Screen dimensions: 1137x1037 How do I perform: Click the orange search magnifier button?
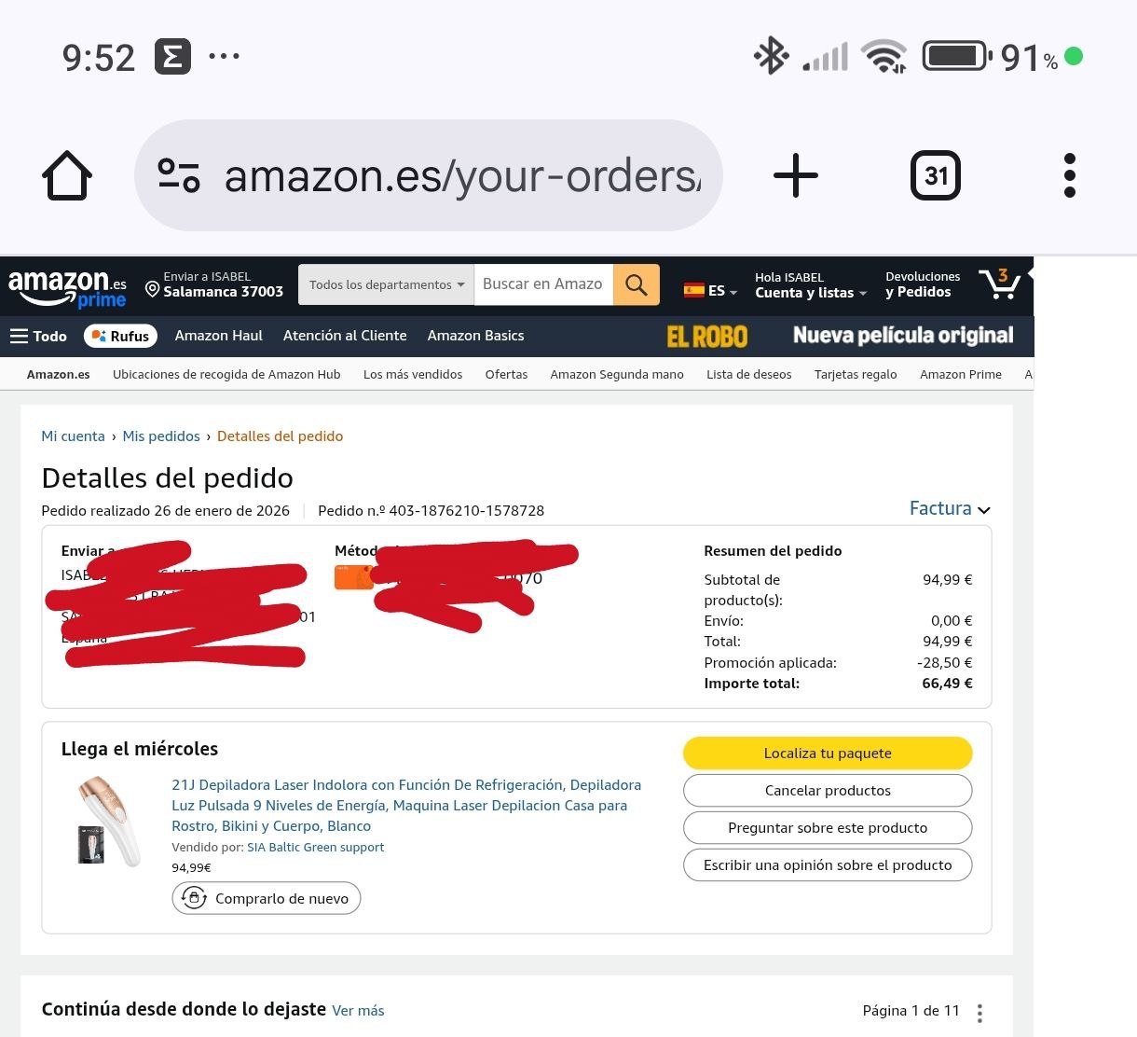click(637, 284)
